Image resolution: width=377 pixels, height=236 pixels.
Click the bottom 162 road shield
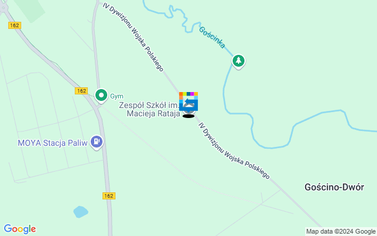click(109, 196)
